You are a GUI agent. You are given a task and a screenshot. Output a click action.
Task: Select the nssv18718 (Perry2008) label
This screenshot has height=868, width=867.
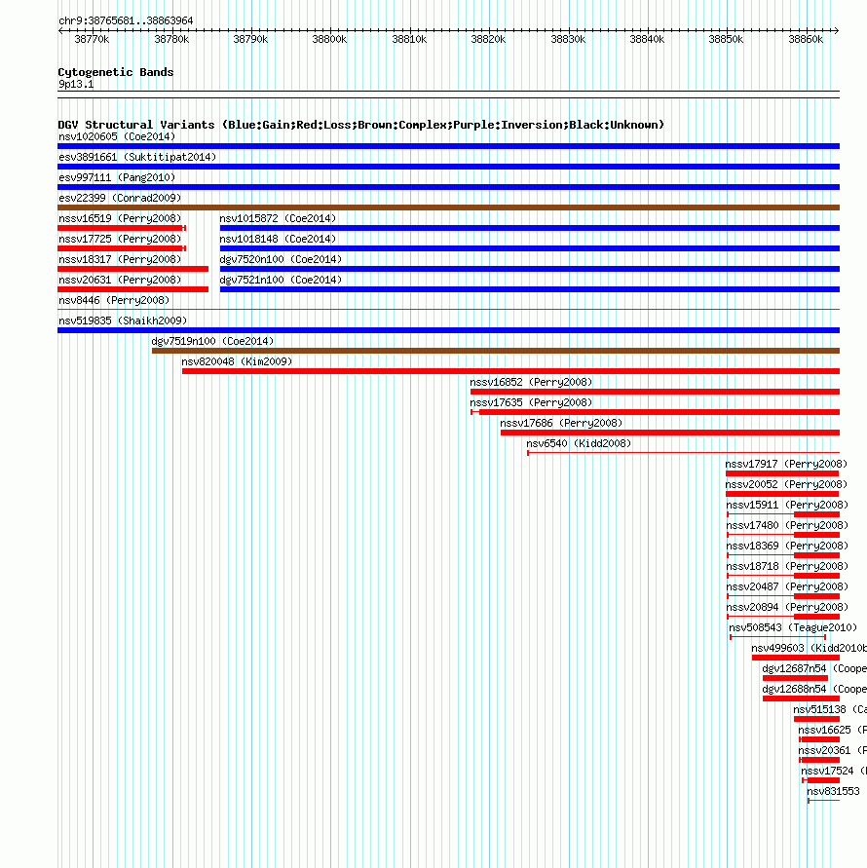(x=787, y=567)
